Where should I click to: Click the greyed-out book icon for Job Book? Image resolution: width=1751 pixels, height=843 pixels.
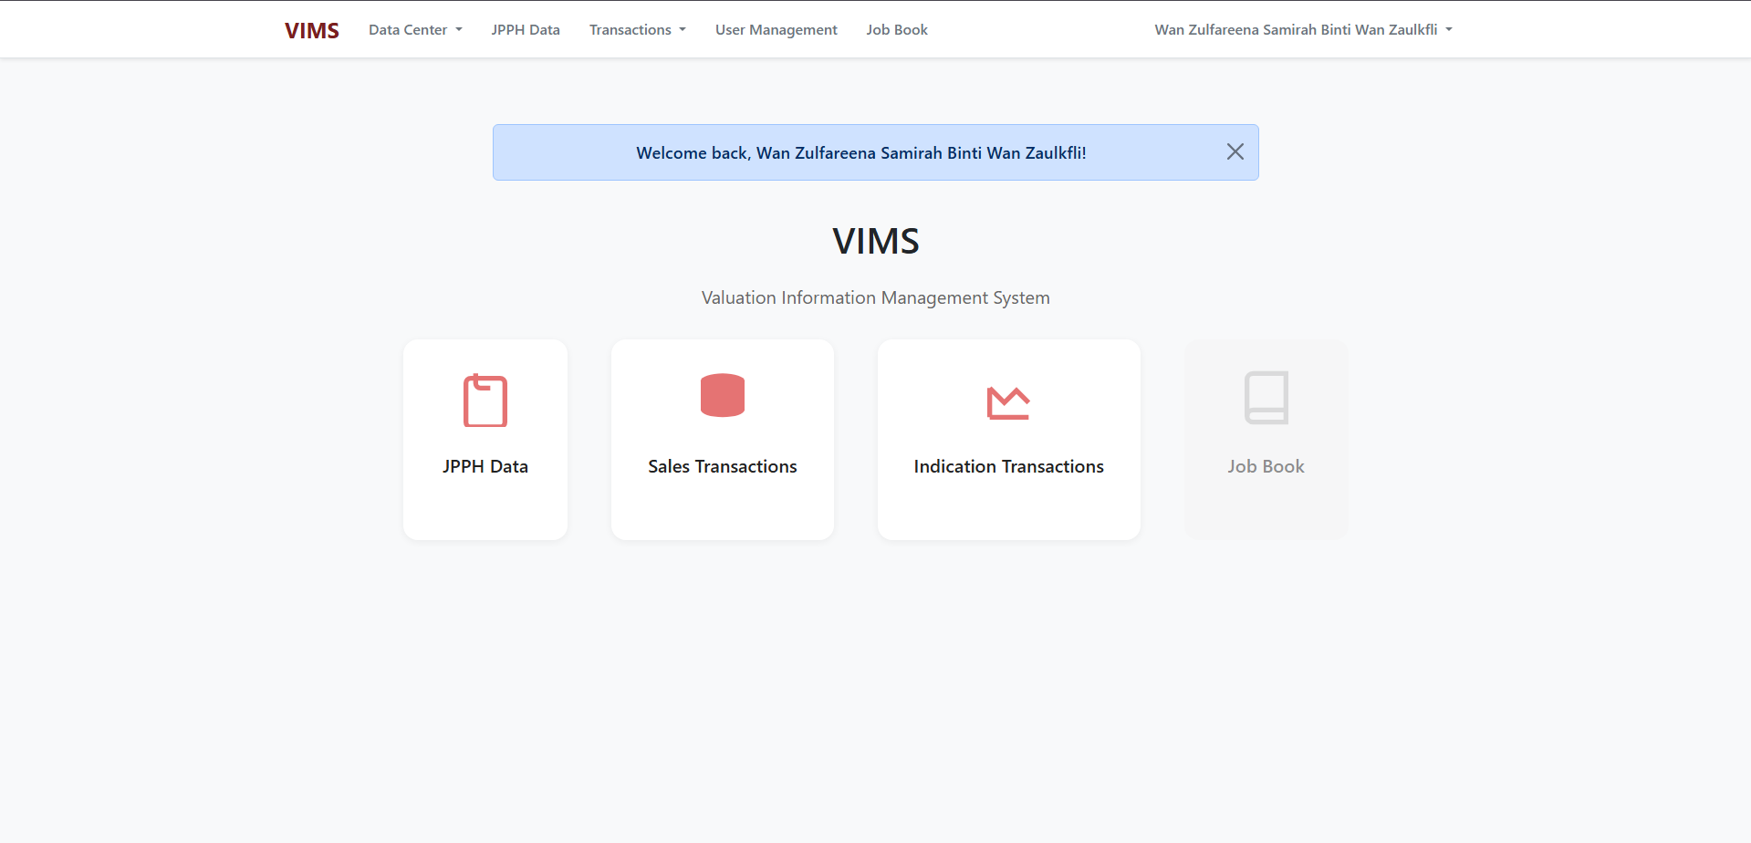1266,398
